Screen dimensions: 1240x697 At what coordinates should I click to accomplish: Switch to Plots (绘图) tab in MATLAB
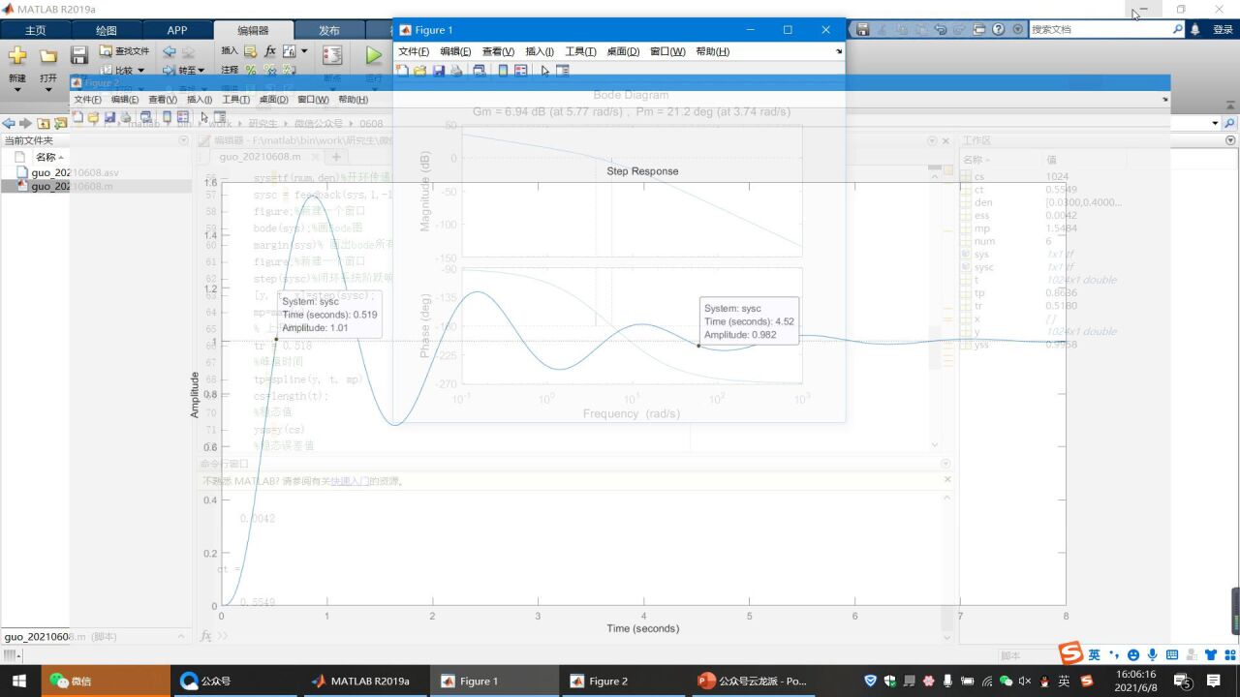(106, 30)
